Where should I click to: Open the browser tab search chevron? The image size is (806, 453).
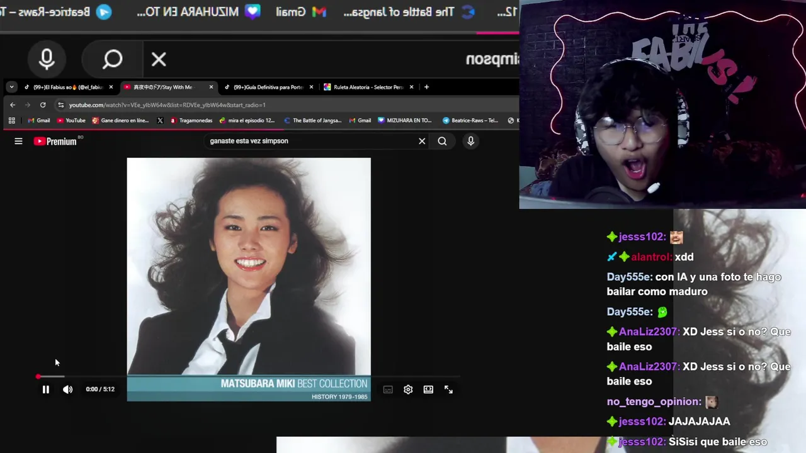click(11, 87)
